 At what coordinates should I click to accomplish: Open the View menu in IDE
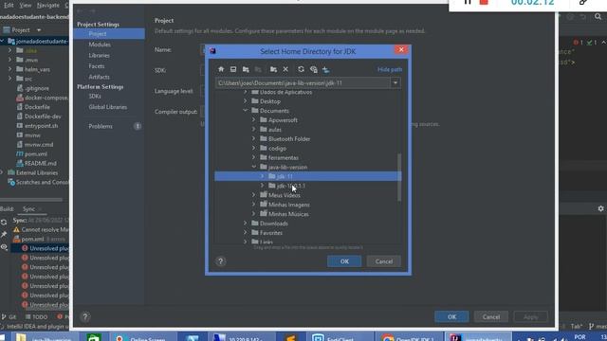point(26,6)
